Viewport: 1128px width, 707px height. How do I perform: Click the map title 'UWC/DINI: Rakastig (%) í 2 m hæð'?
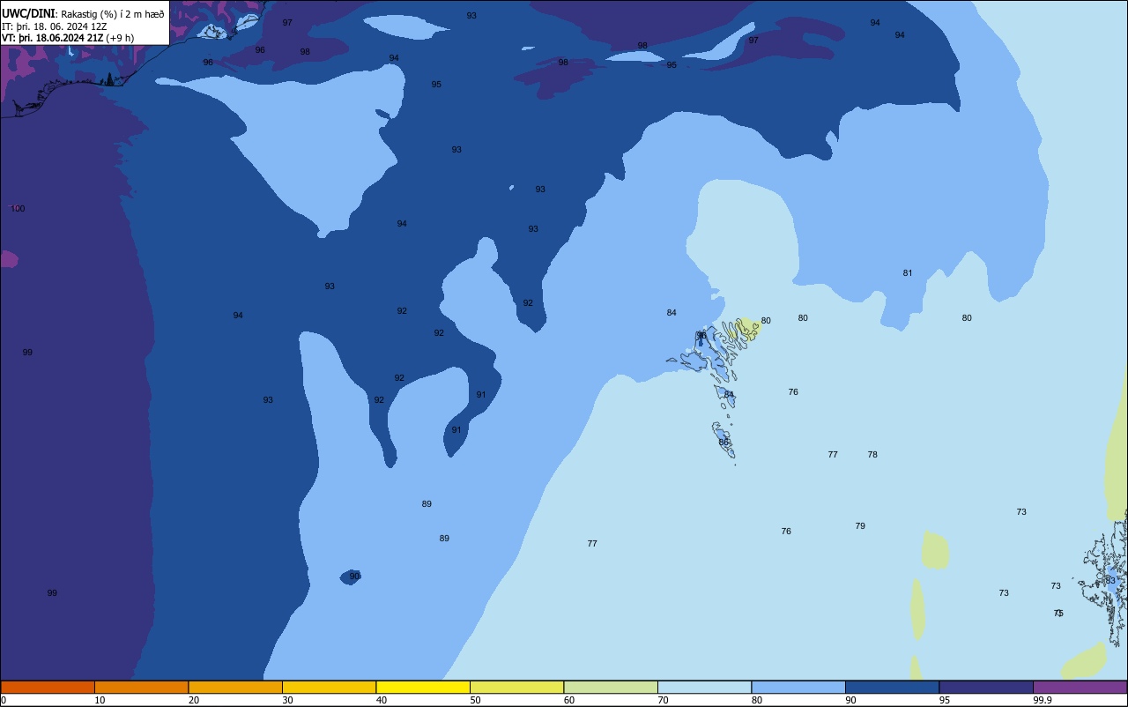point(83,14)
